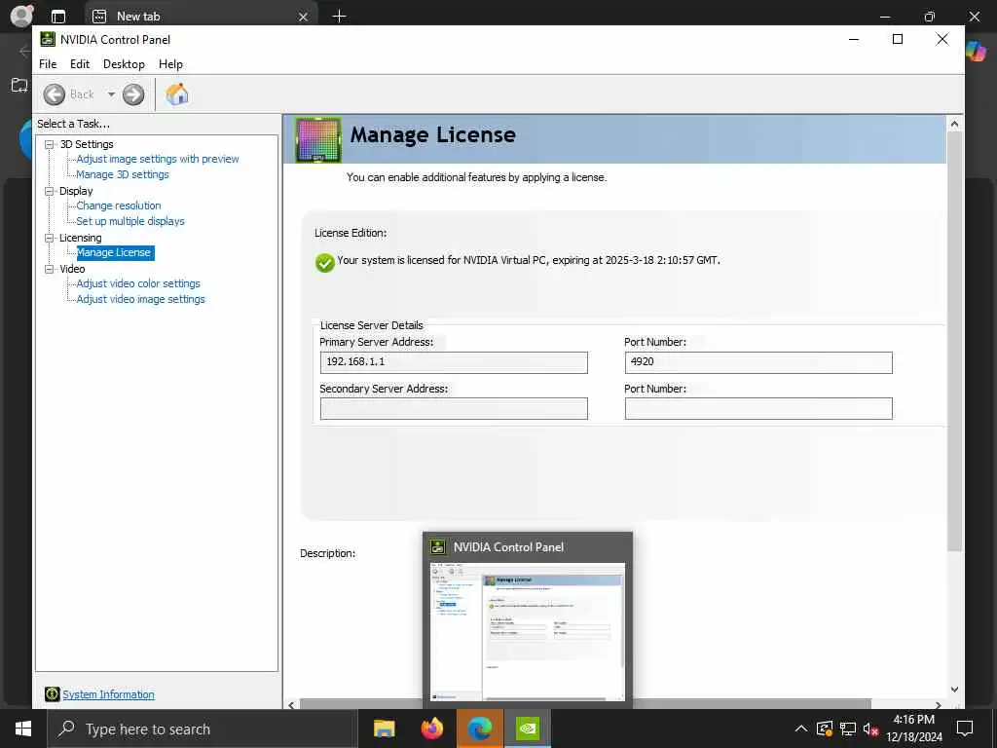Minimize the NVIDIA Control Panel window
This screenshot has width=997, height=748.
(854, 39)
